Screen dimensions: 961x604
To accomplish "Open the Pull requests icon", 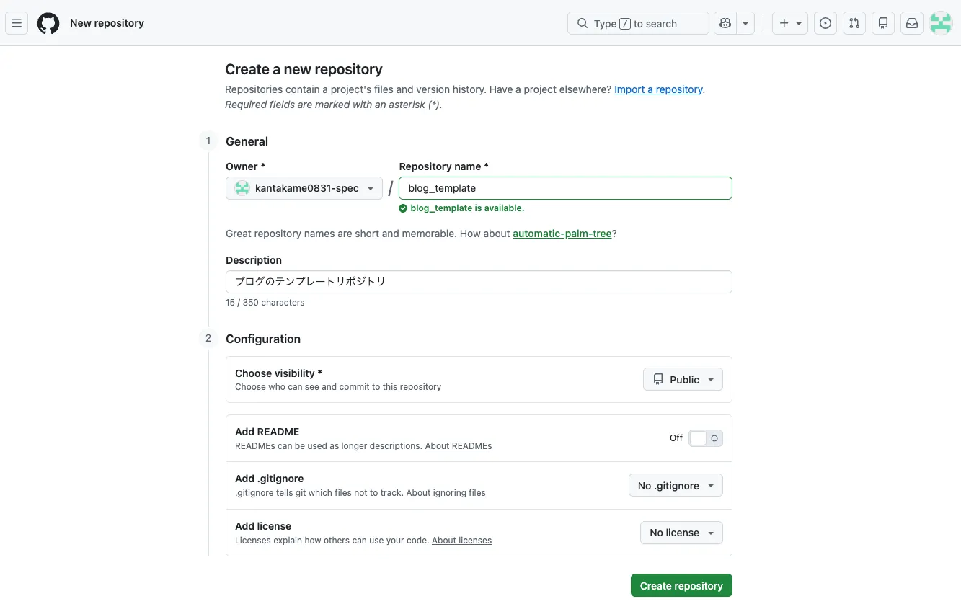I will tap(854, 23).
